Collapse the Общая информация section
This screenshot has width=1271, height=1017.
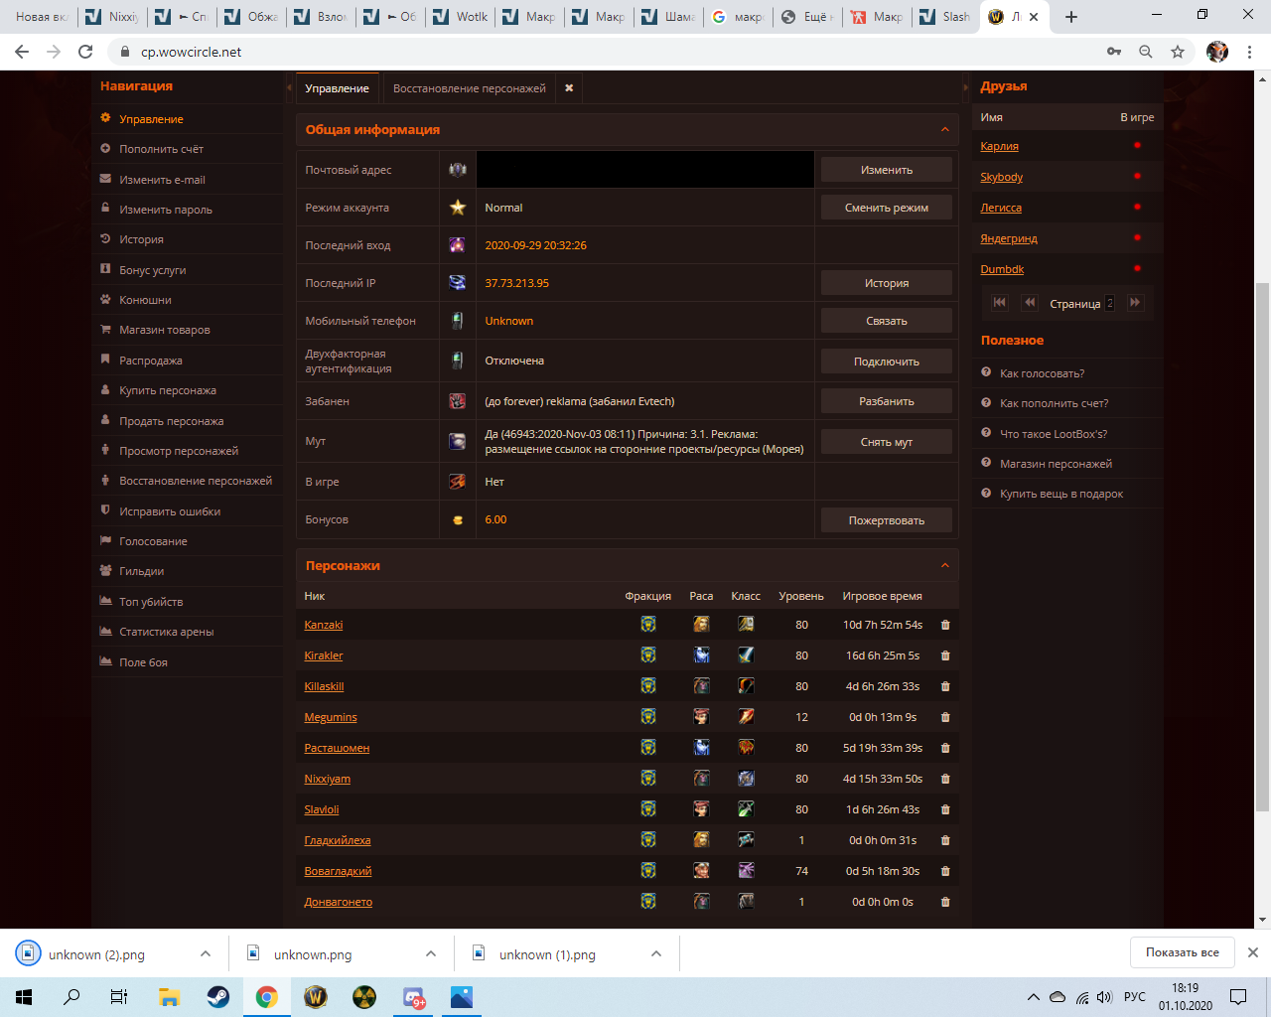(x=944, y=130)
